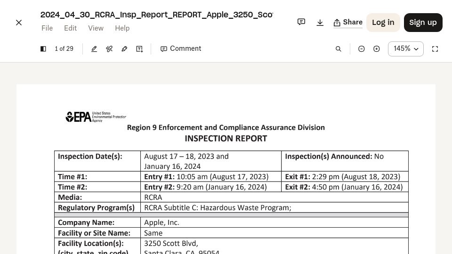Click 'Regulatory Program(s)' label cell
Image resolution: width=452 pixels, height=254 pixels.
[x=97, y=207]
